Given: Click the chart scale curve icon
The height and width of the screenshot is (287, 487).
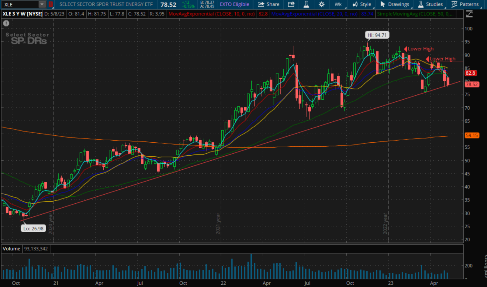Looking at the screenshot, I should coord(469,14).
